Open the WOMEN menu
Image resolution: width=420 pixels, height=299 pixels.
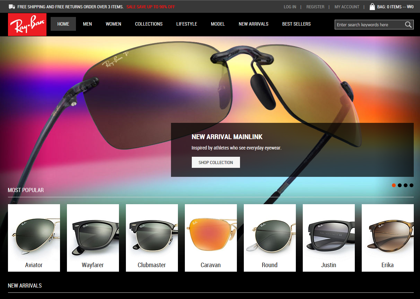pyautogui.click(x=113, y=24)
